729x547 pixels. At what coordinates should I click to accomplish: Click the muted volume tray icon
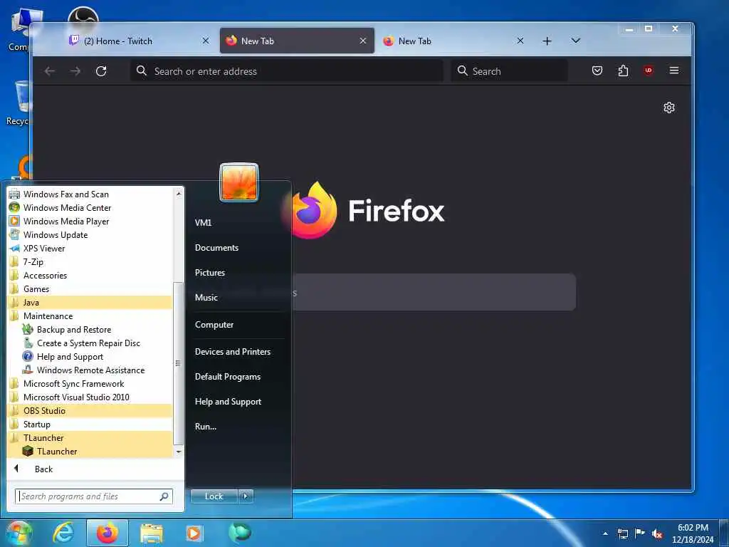(657, 534)
